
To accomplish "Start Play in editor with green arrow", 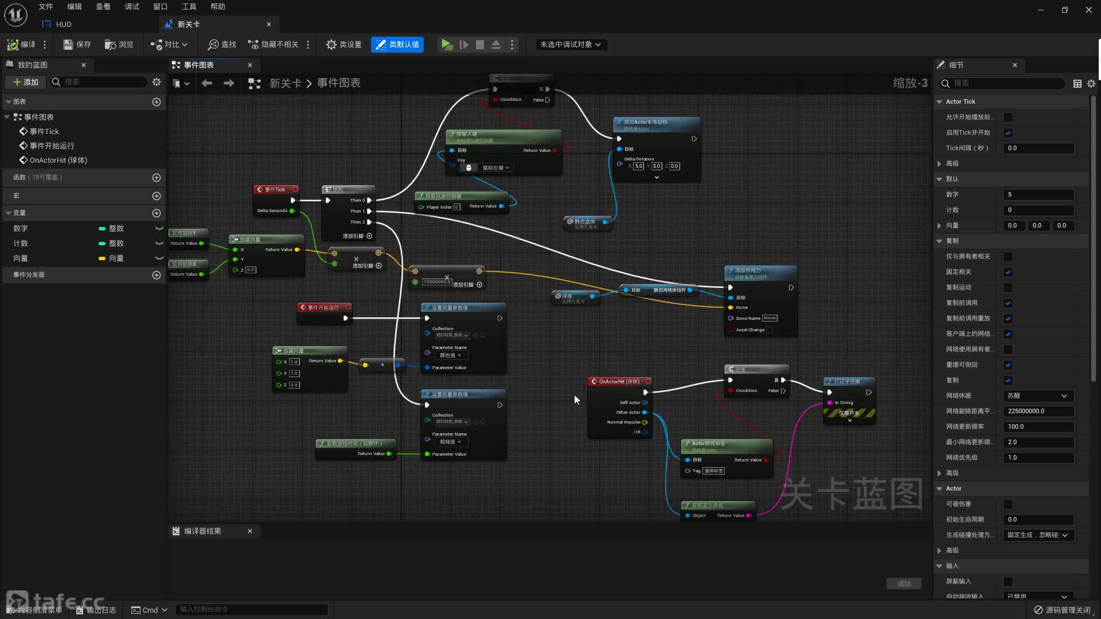I will coord(447,45).
